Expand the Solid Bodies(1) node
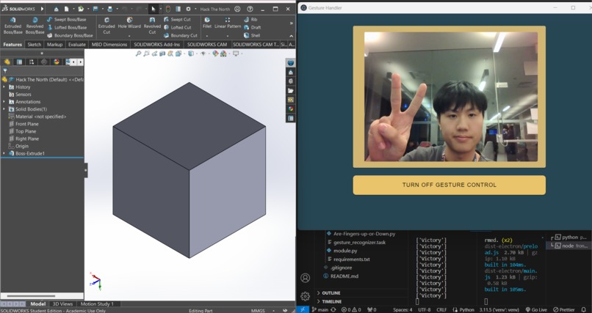Image resolution: width=592 pixels, height=313 pixels. click(4, 109)
